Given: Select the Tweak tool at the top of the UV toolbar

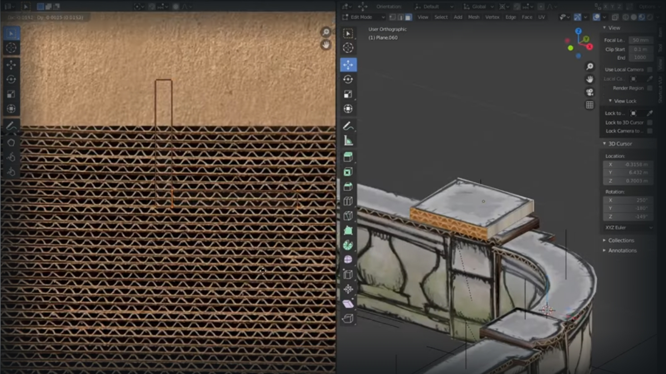Looking at the screenshot, I should pos(11,33).
